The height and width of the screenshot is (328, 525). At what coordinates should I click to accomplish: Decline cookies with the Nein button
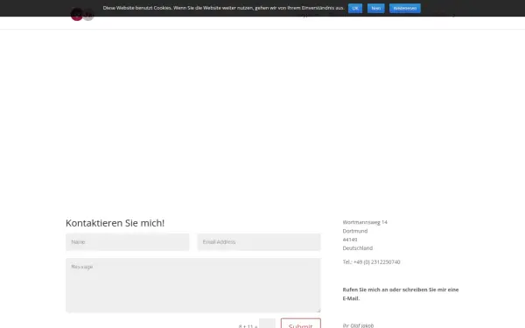point(375,9)
